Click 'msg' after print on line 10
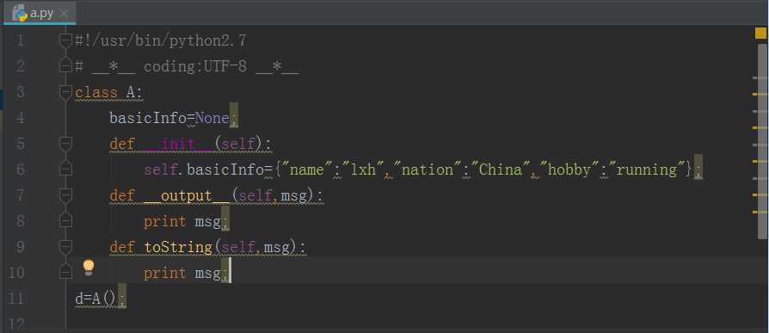This screenshot has height=333, width=769. point(207,273)
